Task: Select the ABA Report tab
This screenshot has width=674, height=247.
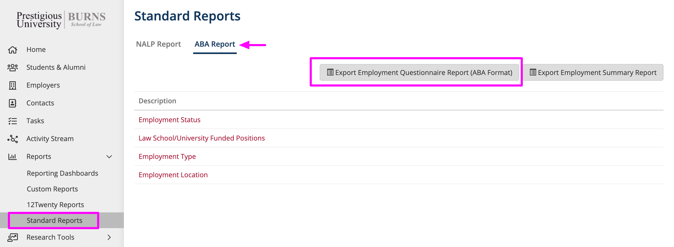Action: (x=215, y=44)
